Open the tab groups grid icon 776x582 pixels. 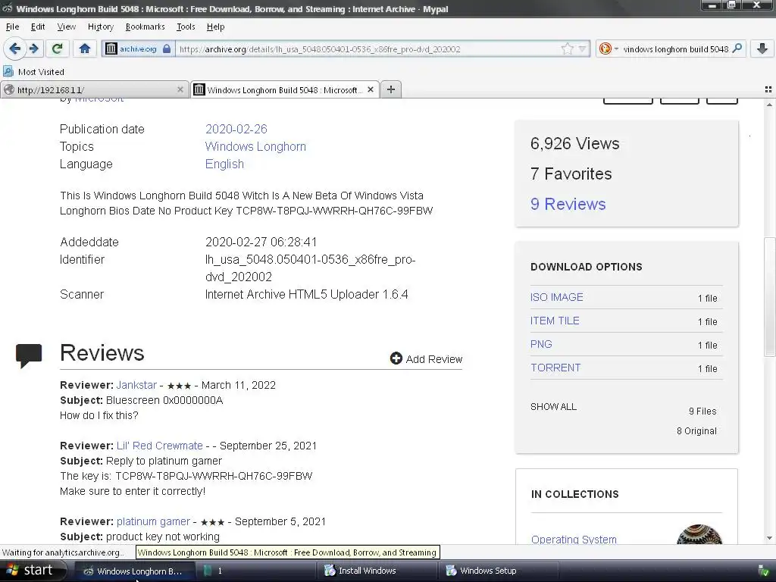pos(768,89)
